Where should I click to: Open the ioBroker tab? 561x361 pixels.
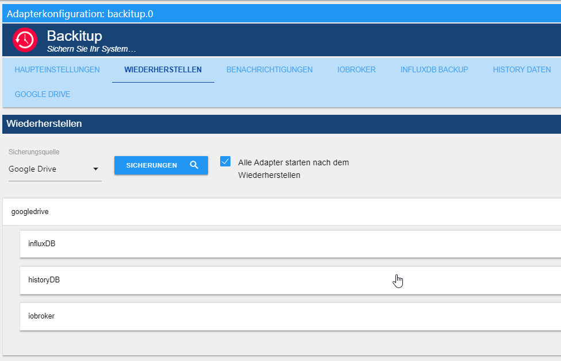(x=357, y=69)
